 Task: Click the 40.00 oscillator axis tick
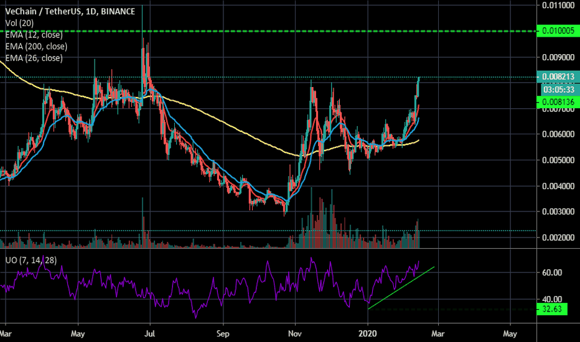pos(552,299)
